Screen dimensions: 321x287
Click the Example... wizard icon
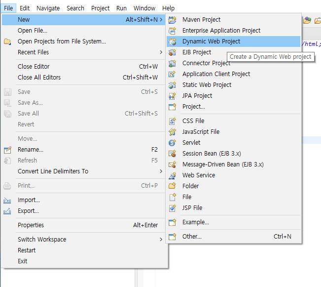tap(172, 222)
